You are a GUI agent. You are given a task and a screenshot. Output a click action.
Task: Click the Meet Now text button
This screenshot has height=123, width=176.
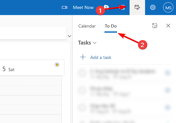[83, 7]
